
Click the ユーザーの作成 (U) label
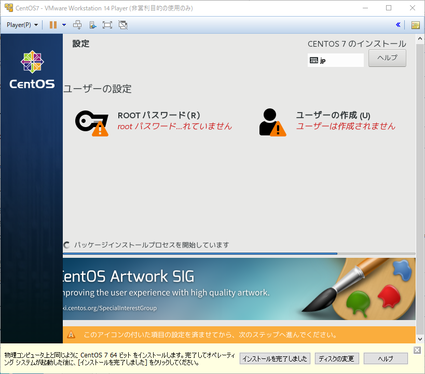(333, 115)
